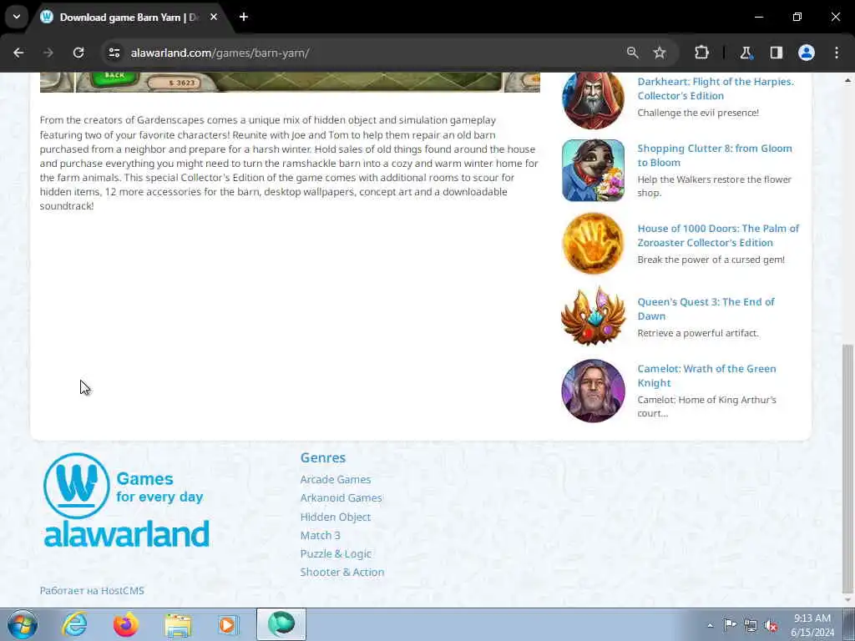Click the alawarland footer logo

point(126,501)
